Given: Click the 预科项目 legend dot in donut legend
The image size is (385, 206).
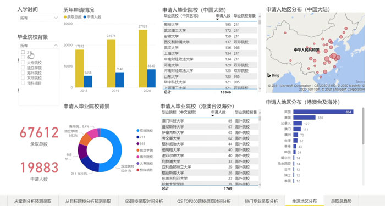Looking at the screenshot, I should coord(138,170).
